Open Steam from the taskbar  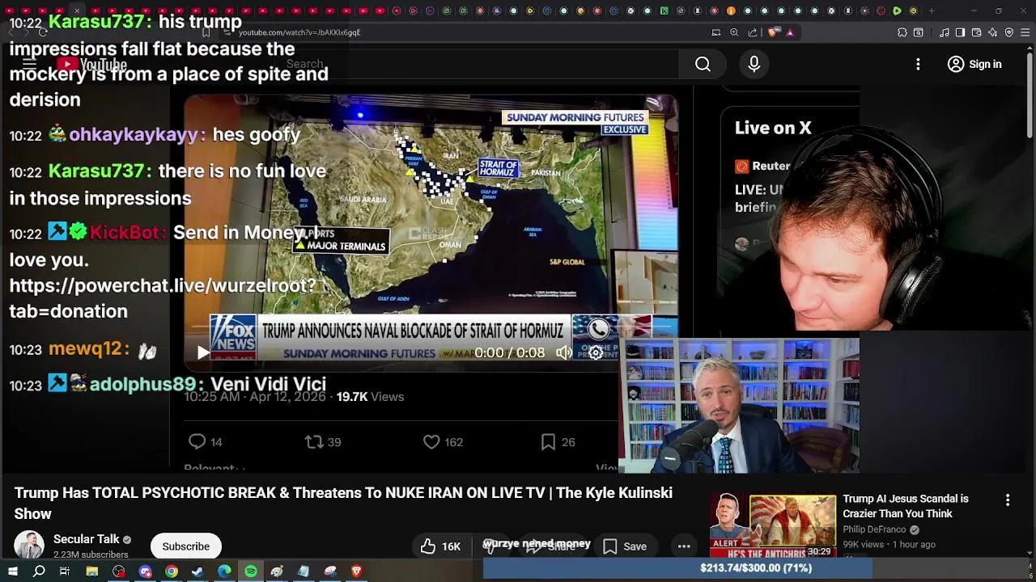click(x=197, y=571)
